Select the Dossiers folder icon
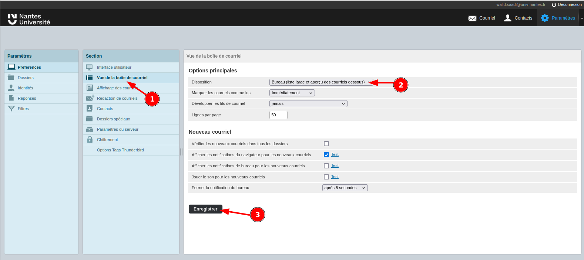Viewport: 584px width, 260px height. pos(11,78)
